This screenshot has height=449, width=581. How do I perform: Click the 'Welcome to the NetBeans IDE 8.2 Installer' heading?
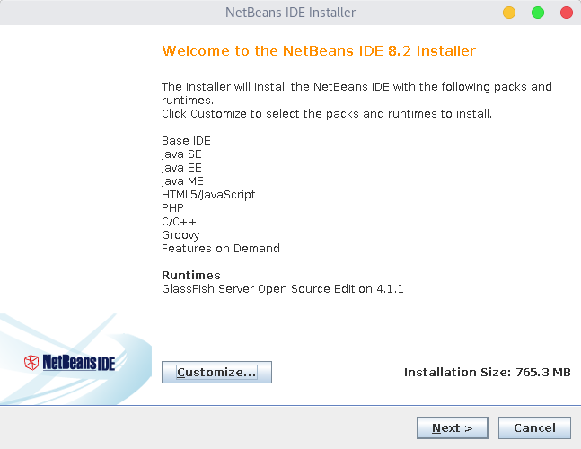click(x=319, y=51)
